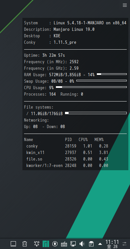Click the 'PID' column header
Screen dimensions: 130x249
[x=69, y=140]
